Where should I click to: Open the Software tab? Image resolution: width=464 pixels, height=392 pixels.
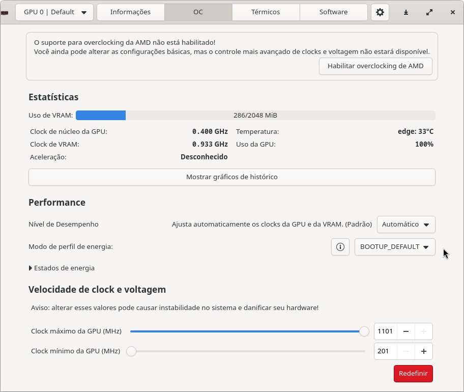333,12
